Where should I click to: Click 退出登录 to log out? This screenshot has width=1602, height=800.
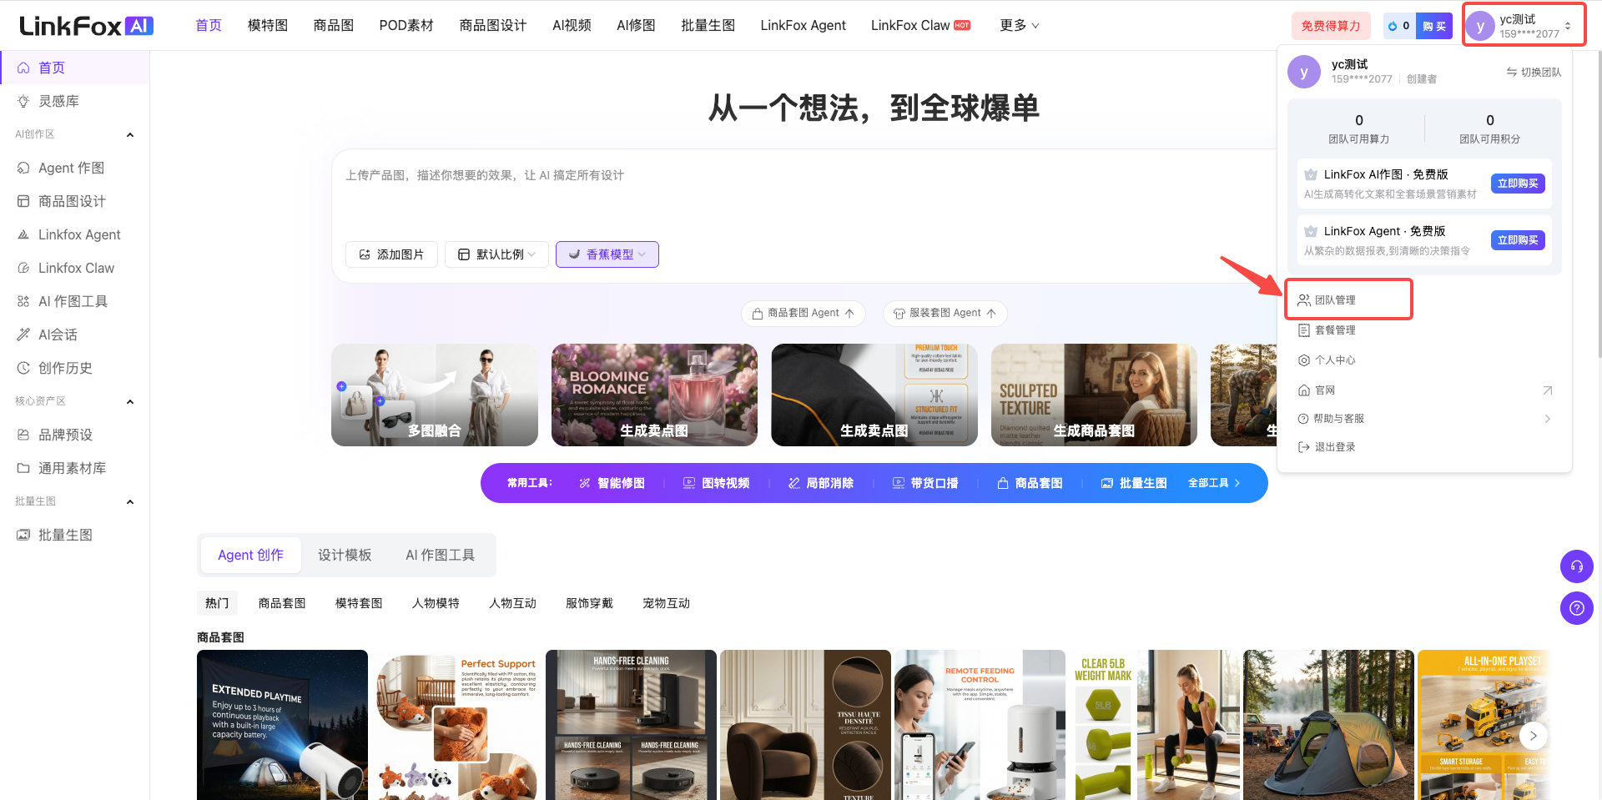coord(1327,447)
